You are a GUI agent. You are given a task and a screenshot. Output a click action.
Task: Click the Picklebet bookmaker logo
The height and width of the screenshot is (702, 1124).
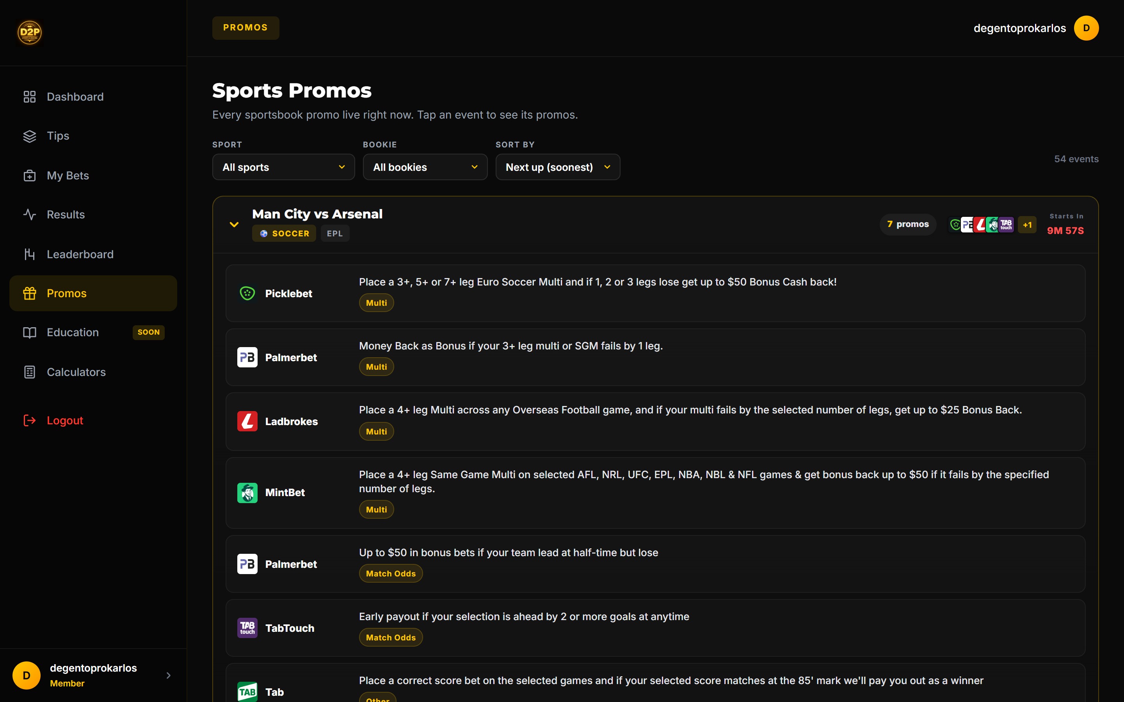(x=247, y=293)
